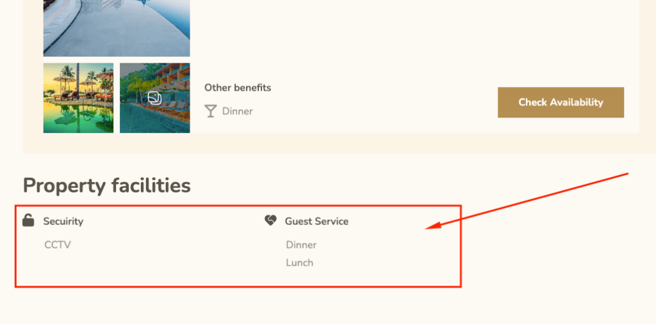Click the large pool photo at the top
This screenshot has width=656, height=324.
click(x=117, y=28)
